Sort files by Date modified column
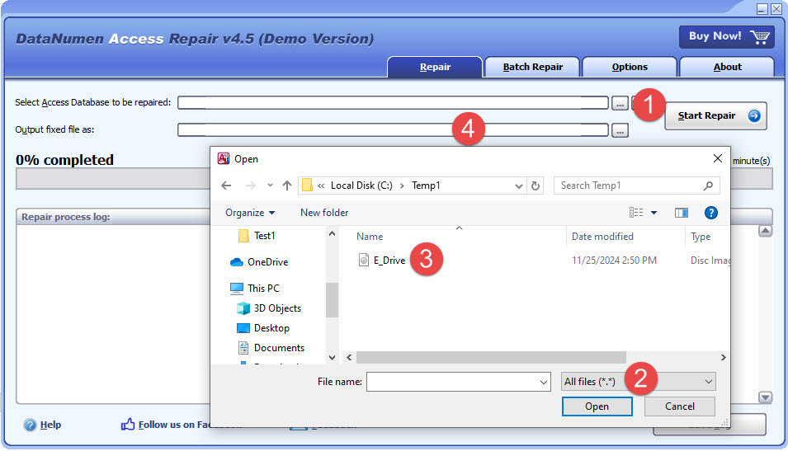 (602, 237)
